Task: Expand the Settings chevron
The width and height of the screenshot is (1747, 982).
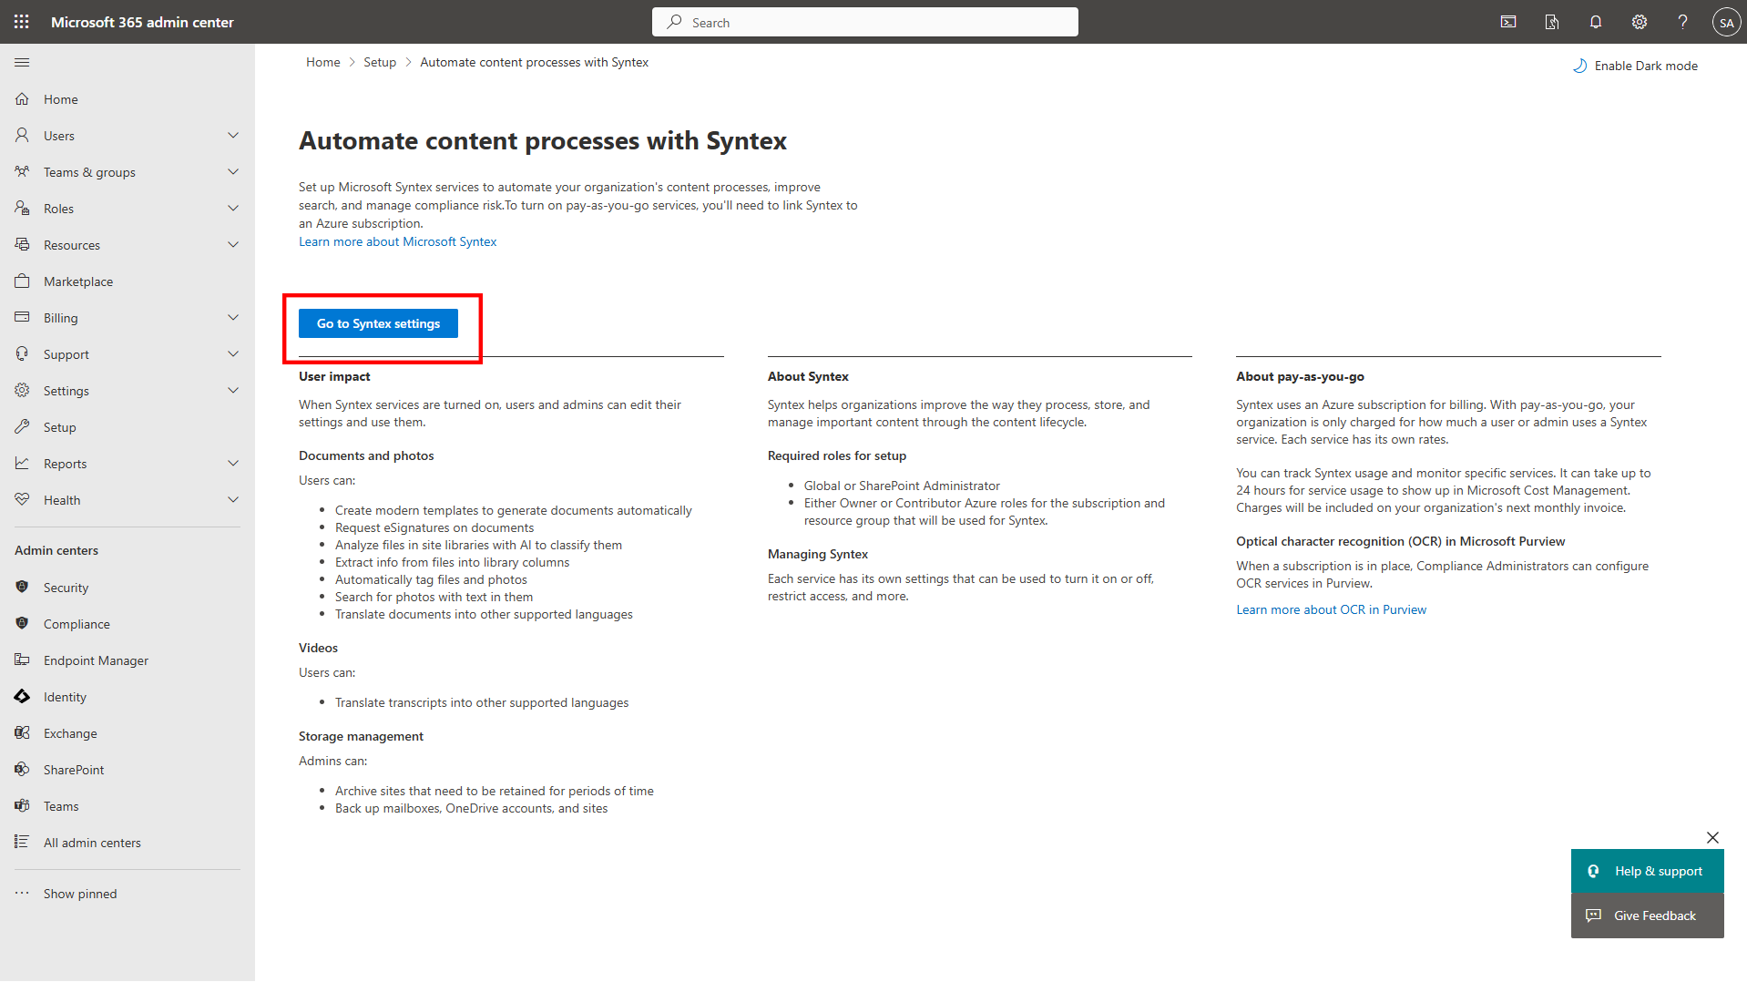Action: (233, 391)
